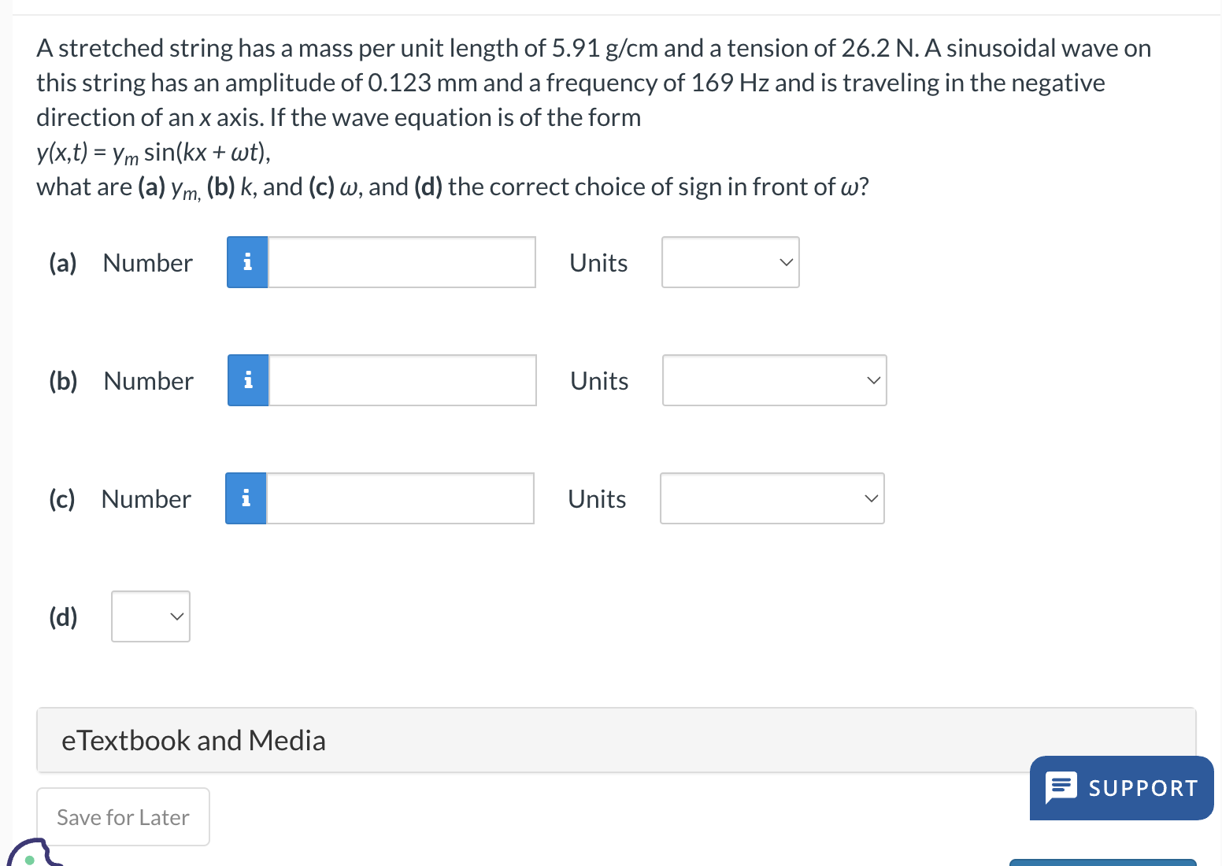The height and width of the screenshot is (866, 1222).
Task: Open the Units dropdown for part (b)
Action: point(774,380)
